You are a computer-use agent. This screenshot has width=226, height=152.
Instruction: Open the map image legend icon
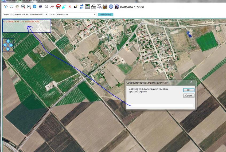(x=88, y=6)
